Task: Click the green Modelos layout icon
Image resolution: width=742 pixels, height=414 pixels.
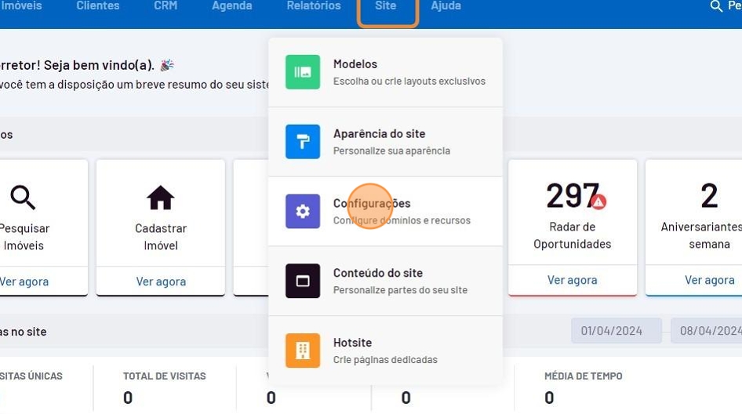Action: [303, 72]
